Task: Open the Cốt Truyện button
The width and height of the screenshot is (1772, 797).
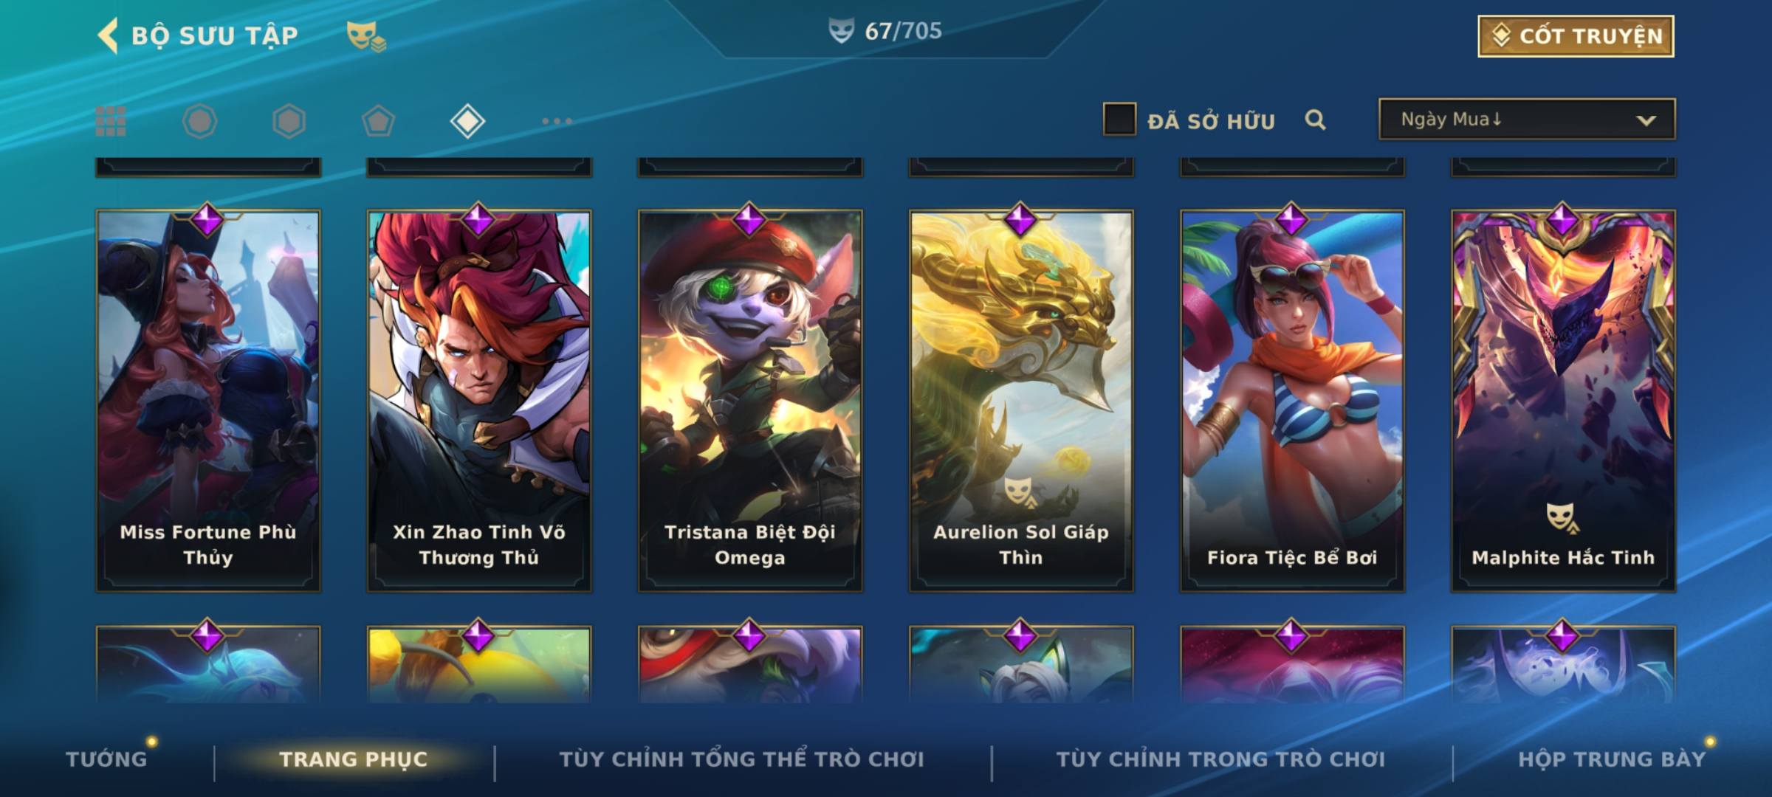Action: click(1576, 36)
